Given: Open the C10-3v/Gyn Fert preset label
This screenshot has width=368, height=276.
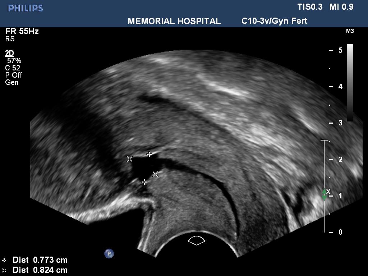Looking at the screenshot, I should 274,21.
